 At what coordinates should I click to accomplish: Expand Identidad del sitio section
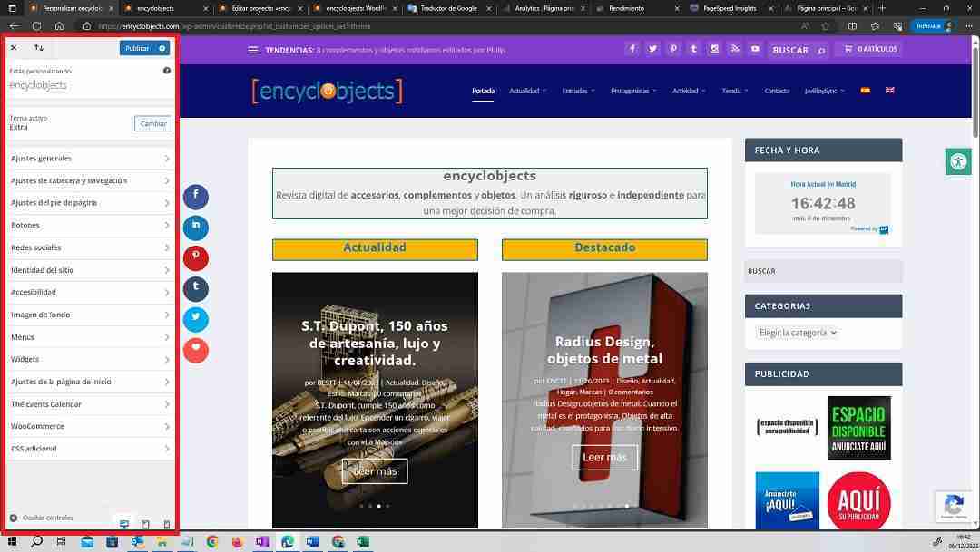coord(90,270)
